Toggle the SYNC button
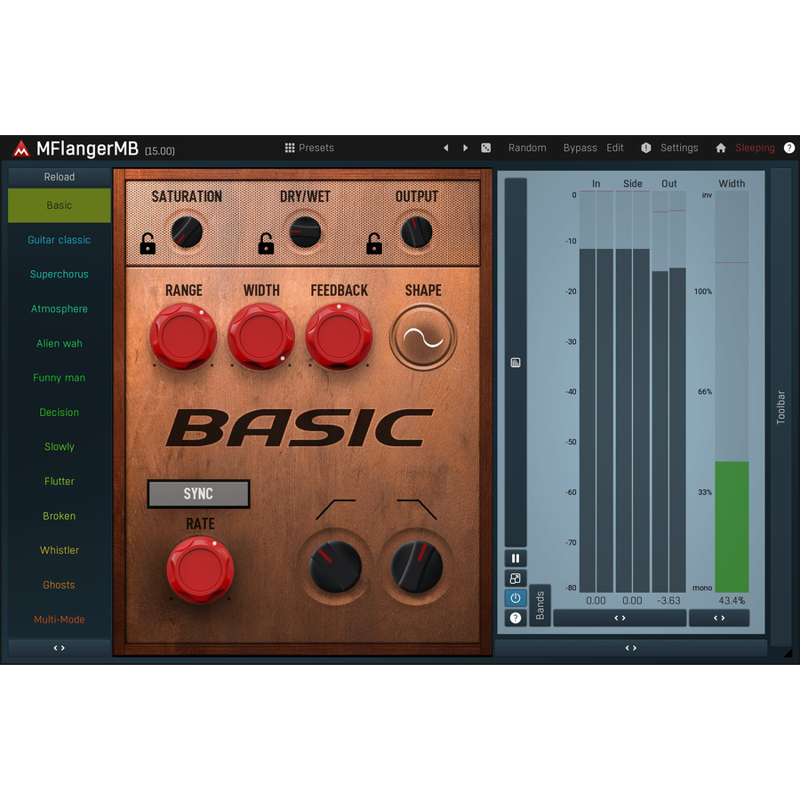The image size is (800, 800). (198, 493)
